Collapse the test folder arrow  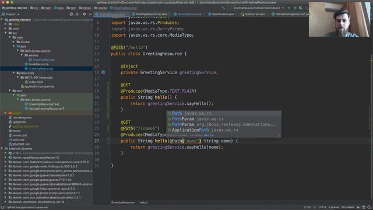10,91
